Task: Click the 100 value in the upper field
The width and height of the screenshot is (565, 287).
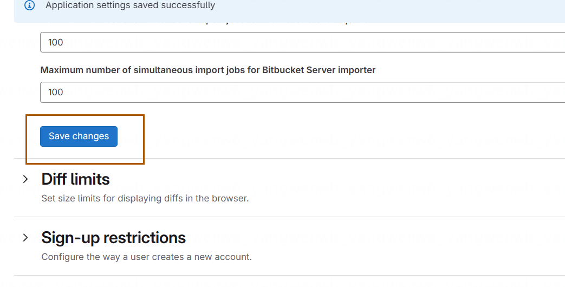Action: pos(55,42)
